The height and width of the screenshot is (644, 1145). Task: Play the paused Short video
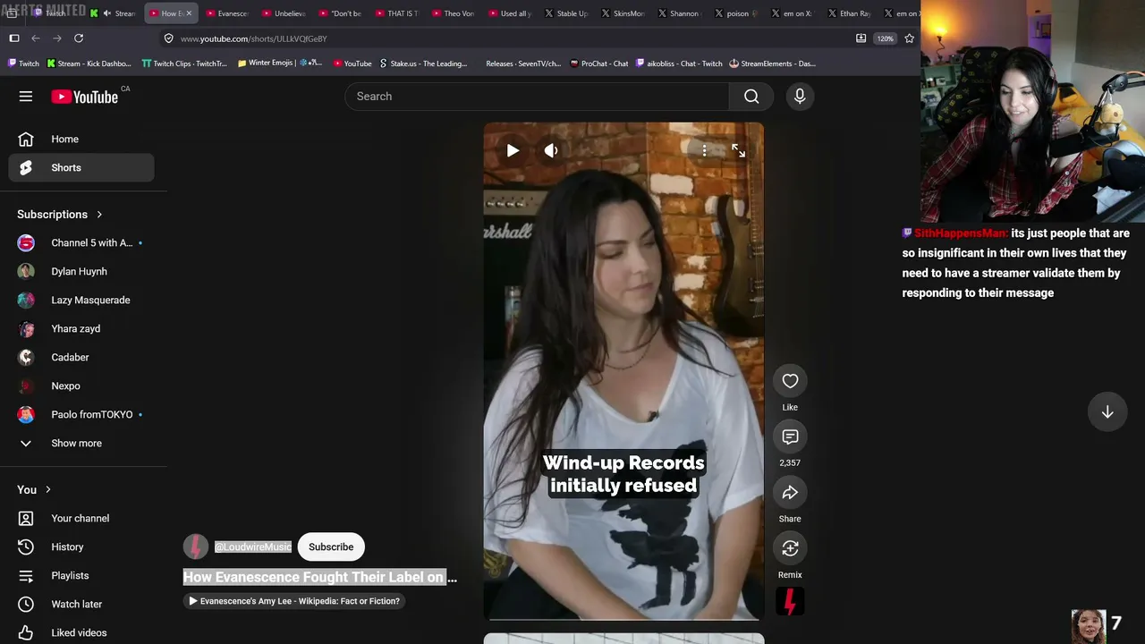click(x=513, y=150)
